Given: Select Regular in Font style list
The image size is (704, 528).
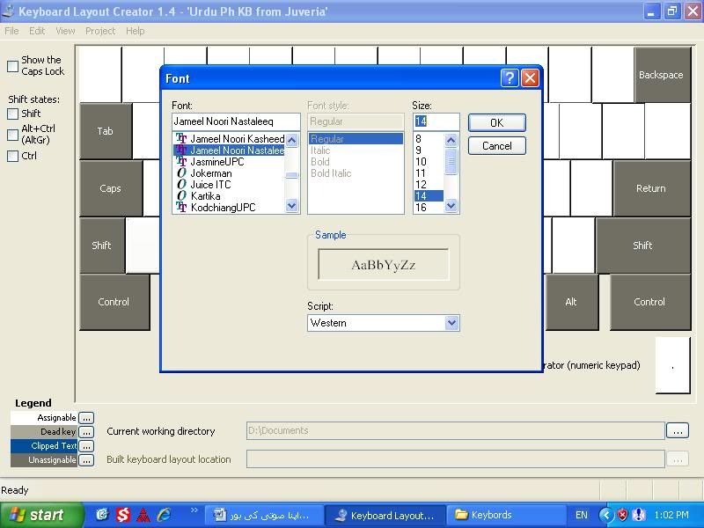Looking at the screenshot, I should click(356, 139).
